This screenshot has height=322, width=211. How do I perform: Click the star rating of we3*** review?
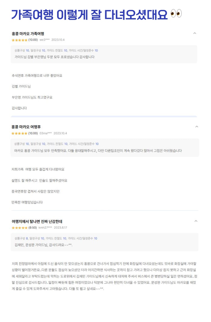click(x=19, y=40)
